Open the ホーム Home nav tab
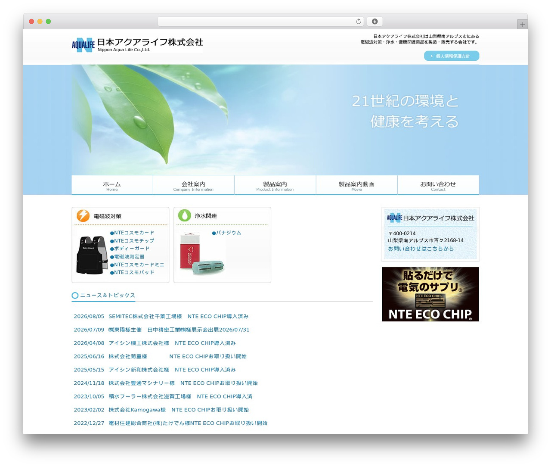 (x=112, y=186)
